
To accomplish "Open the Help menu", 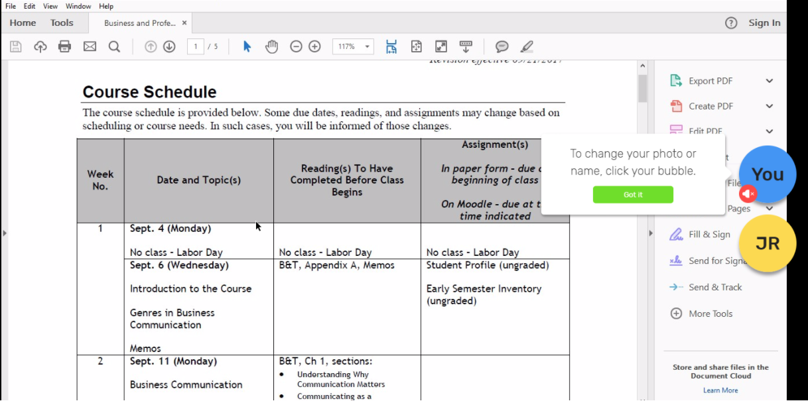I will (106, 6).
